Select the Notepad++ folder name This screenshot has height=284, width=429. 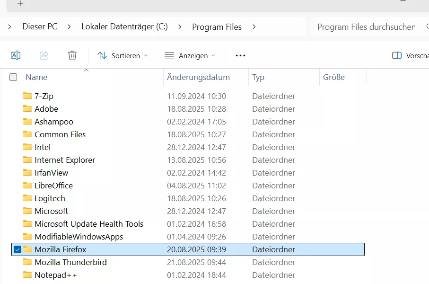pos(56,275)
